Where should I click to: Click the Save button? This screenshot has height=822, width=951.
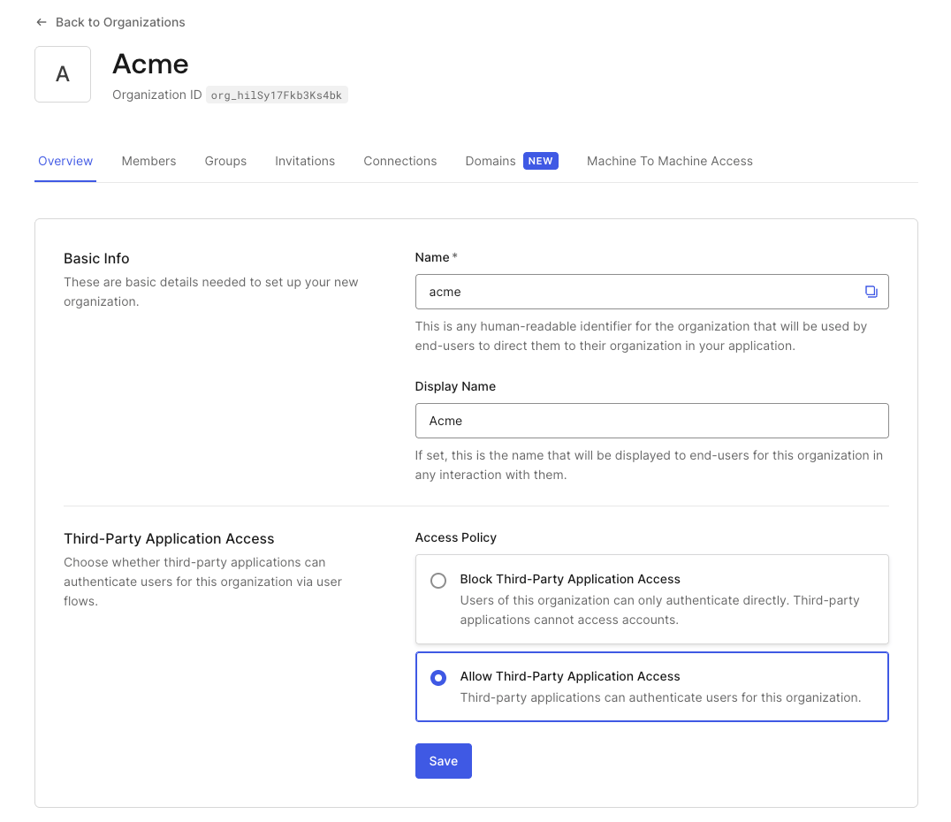[444, 761]
